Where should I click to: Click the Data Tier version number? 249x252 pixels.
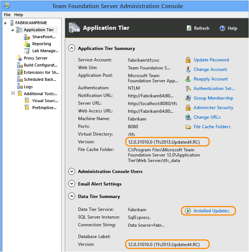point(164,245)
